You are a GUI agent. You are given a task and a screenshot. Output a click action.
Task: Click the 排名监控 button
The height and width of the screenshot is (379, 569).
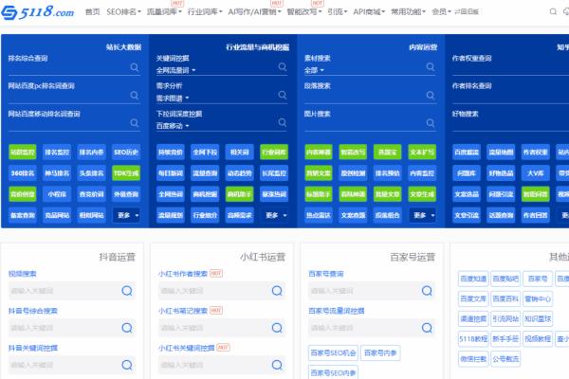[57, 152]
